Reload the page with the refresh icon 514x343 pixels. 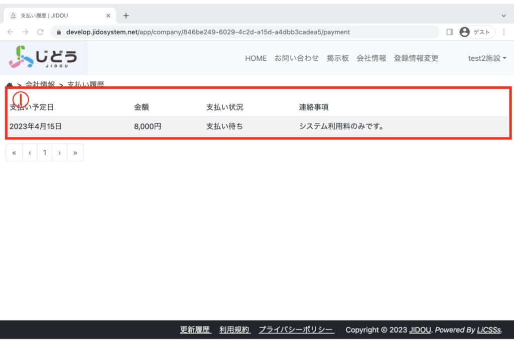(x=40, y=32)
